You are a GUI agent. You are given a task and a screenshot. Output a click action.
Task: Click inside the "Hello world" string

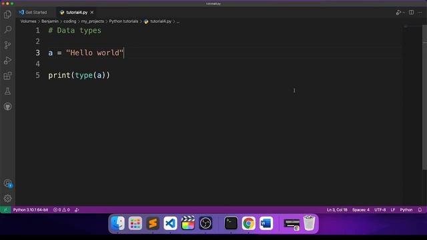click(95, 53)
